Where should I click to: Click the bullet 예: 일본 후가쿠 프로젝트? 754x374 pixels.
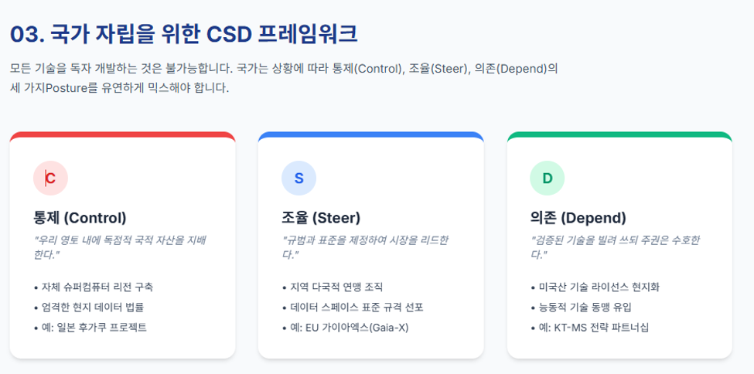click(x=90, y=328)
